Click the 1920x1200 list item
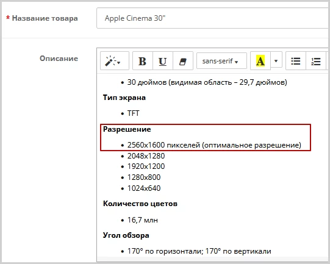Viewport: 330px width, 264px height. 146,166
